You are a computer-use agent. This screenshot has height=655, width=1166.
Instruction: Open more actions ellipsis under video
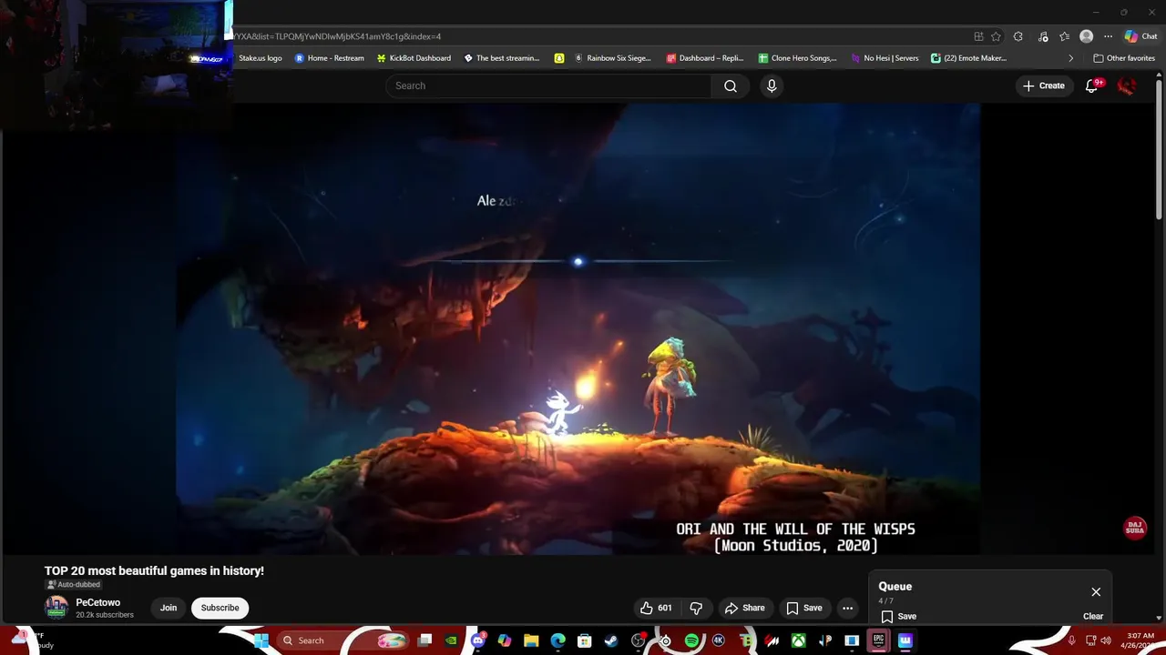tap(847, 608)
